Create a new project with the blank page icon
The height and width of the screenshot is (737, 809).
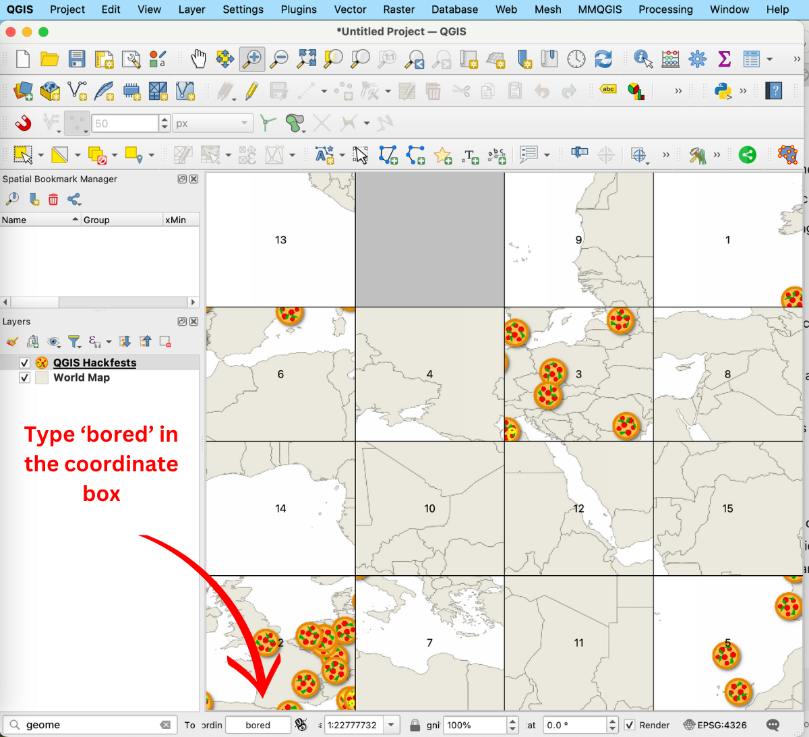[x=23, y=59]
